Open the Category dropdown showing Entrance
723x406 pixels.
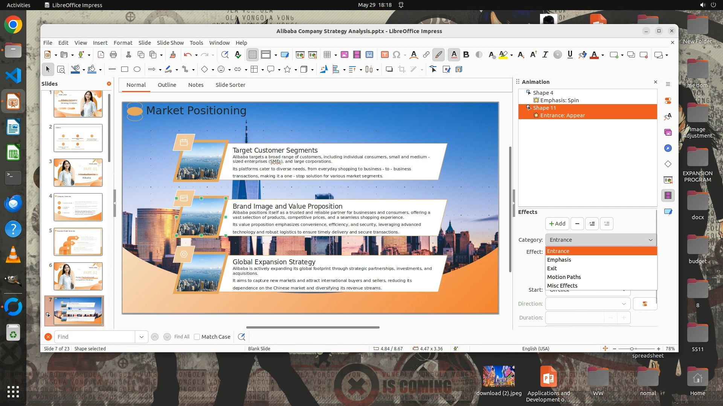[600, 240]
